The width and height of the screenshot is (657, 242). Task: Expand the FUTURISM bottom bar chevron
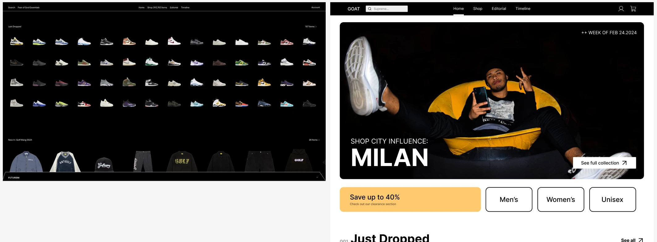(x=317, y=177)
